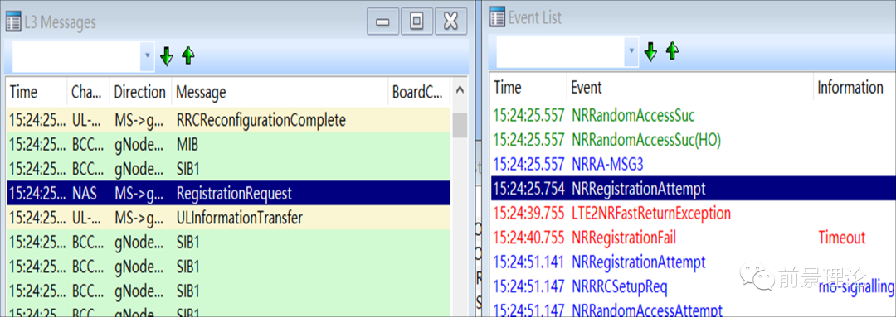This screenshot has height=317, width=896.
Task: Click NAS channel cell of RegistrationRequest
Action: [x=84, y=194]
